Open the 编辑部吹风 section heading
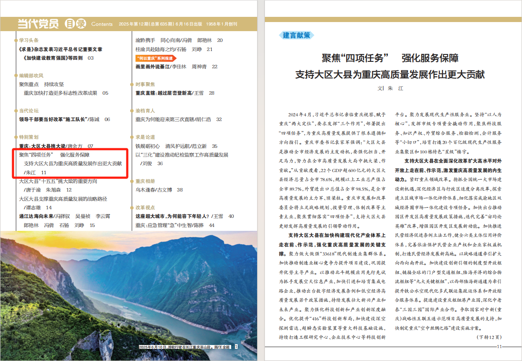The image size is (522, 361). click(31, 76)
